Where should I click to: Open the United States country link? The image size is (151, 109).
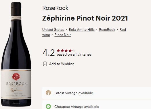click(53, 30)
